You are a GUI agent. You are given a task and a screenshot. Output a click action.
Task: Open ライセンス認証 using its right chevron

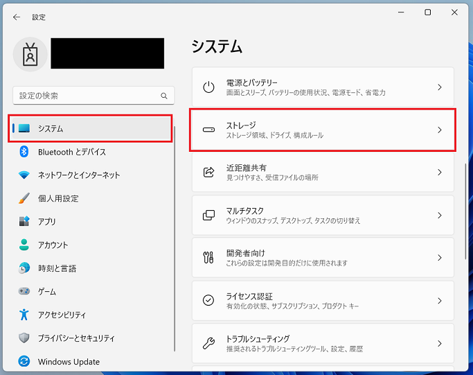tap(440, 300)
